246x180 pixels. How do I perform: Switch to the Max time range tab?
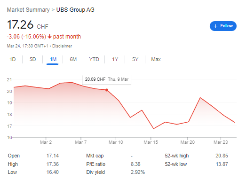[156, 59]
